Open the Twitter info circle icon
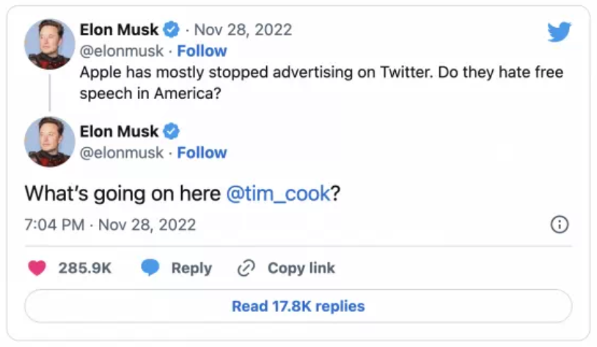597x347 pixels. pos(560,225)
